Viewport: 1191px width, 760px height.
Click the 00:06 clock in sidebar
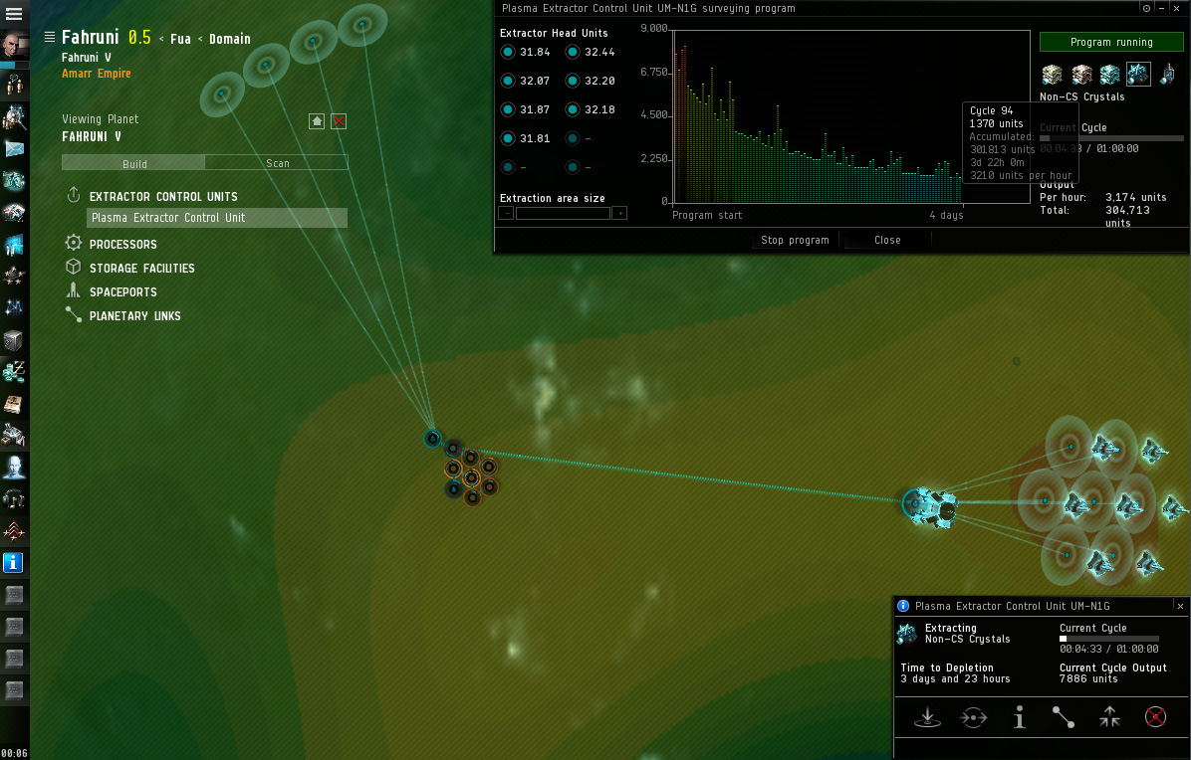(14, 753)
